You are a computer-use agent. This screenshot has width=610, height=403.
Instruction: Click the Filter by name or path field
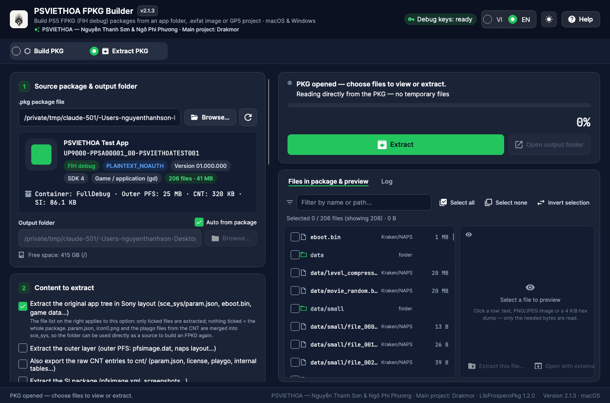[x=364, y=202]
